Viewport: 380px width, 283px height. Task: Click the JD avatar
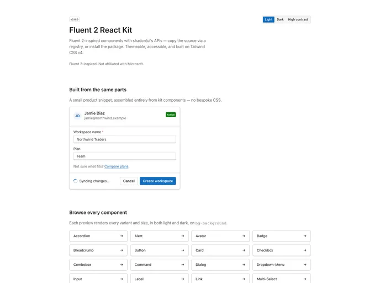pos(77,116)
